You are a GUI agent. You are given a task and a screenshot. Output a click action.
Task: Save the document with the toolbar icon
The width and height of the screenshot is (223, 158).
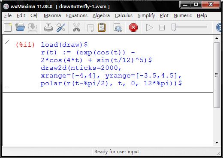click(33, 27)
